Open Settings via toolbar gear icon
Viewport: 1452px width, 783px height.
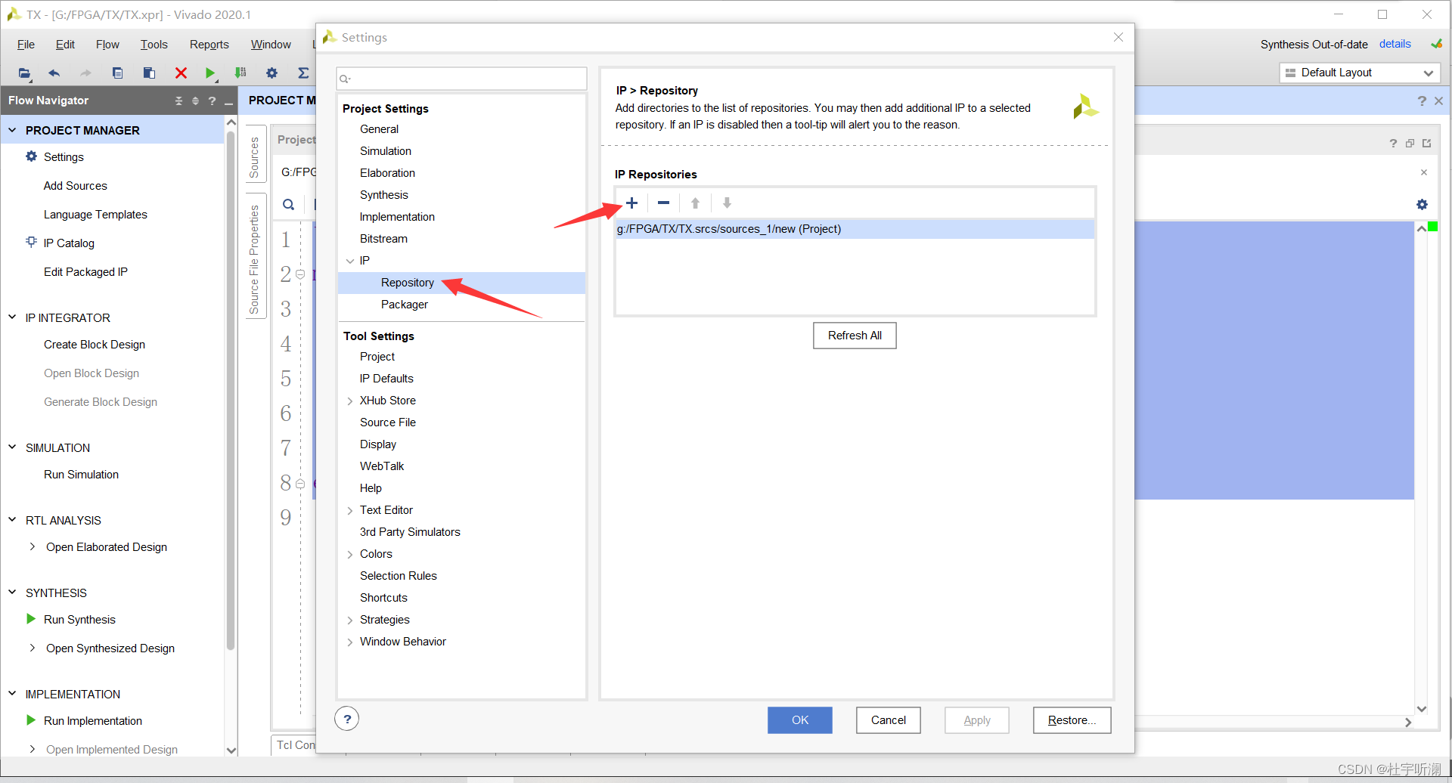coord(271,73)
